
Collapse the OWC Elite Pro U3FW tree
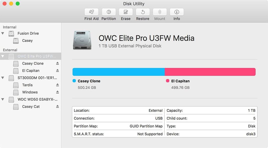click(x=3, y=56)
